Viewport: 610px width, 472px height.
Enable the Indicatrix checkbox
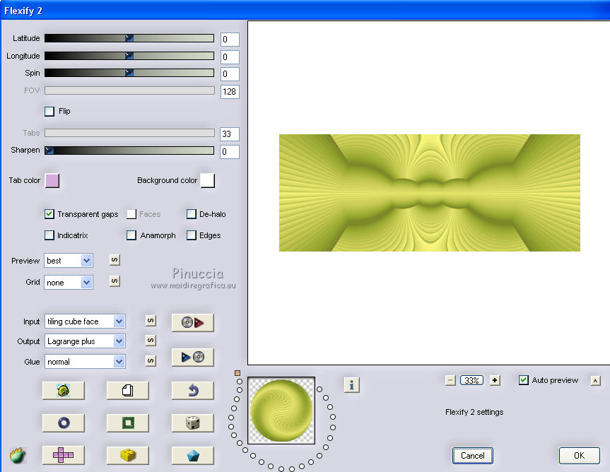[x=49, y=235]
